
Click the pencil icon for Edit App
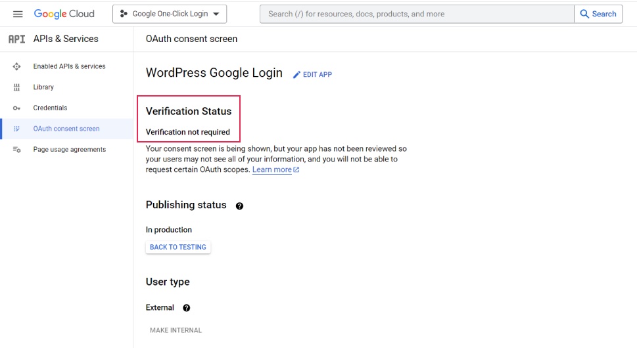point(297,75)
